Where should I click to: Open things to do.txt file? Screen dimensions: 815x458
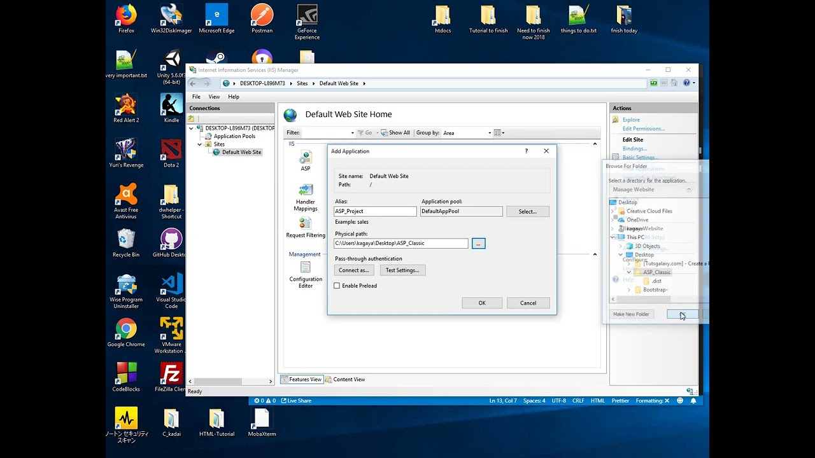579,19
